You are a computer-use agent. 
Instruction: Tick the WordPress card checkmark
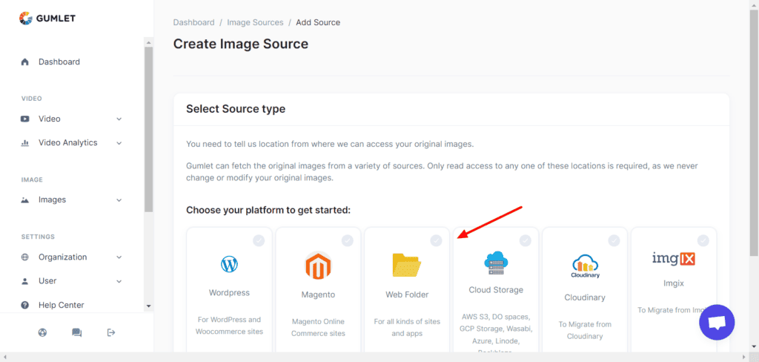tap(258, 240)
